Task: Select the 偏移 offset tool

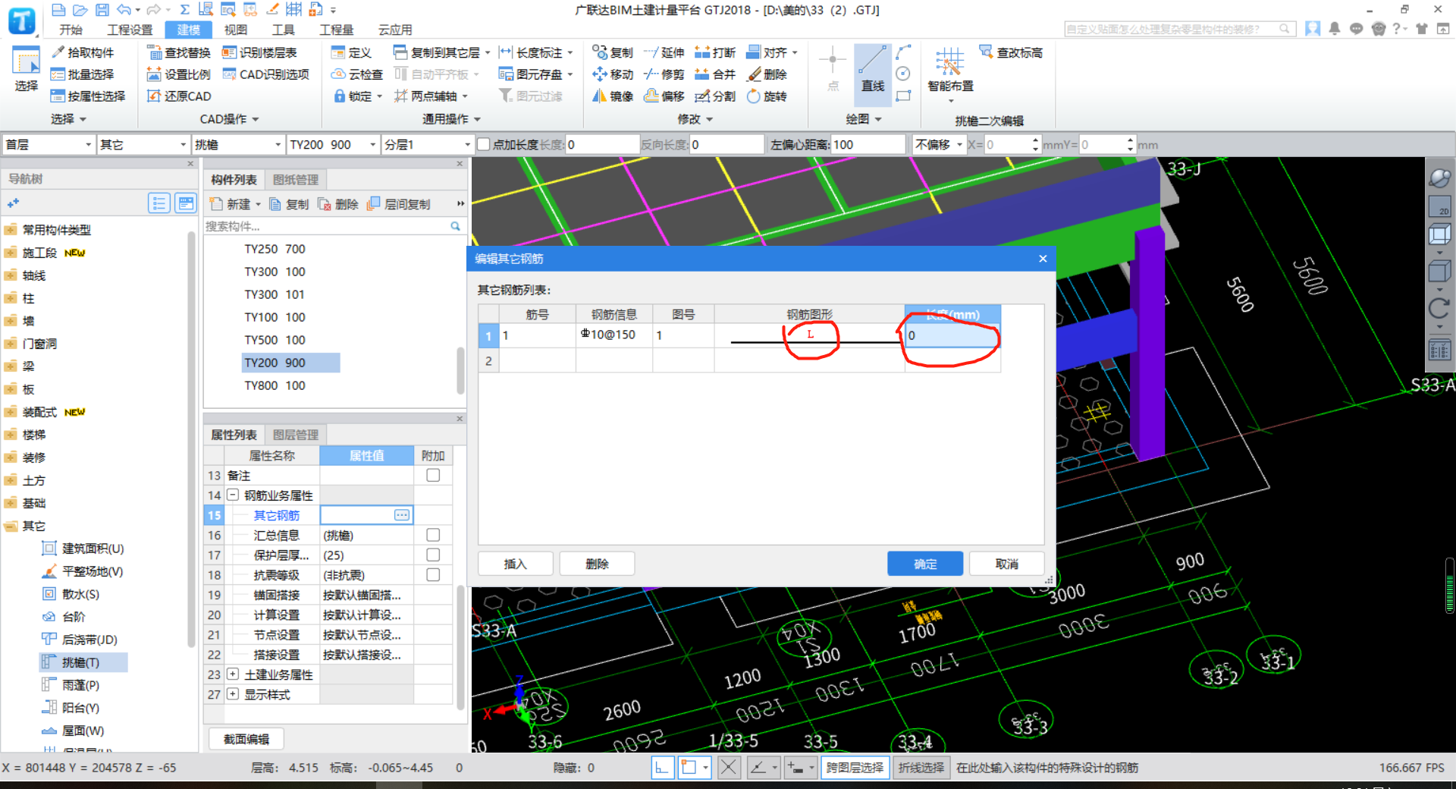Action: point(664,96)
